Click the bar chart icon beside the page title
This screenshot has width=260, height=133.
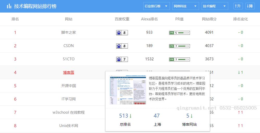(9, 6)
